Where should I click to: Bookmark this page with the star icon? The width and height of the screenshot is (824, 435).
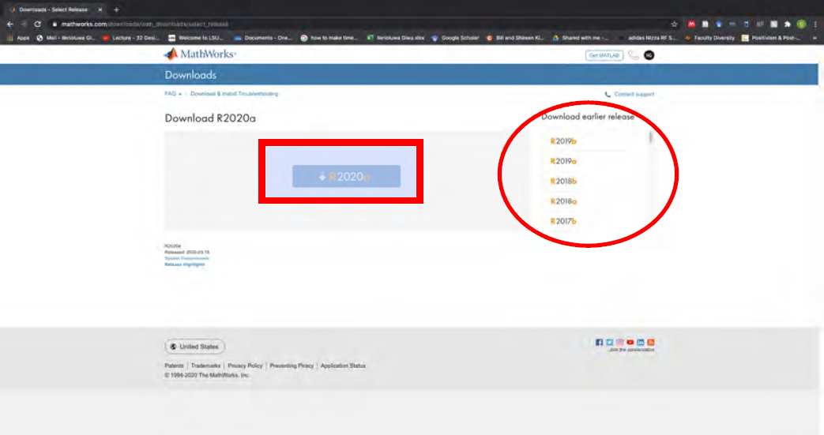[x=674, y=24]
